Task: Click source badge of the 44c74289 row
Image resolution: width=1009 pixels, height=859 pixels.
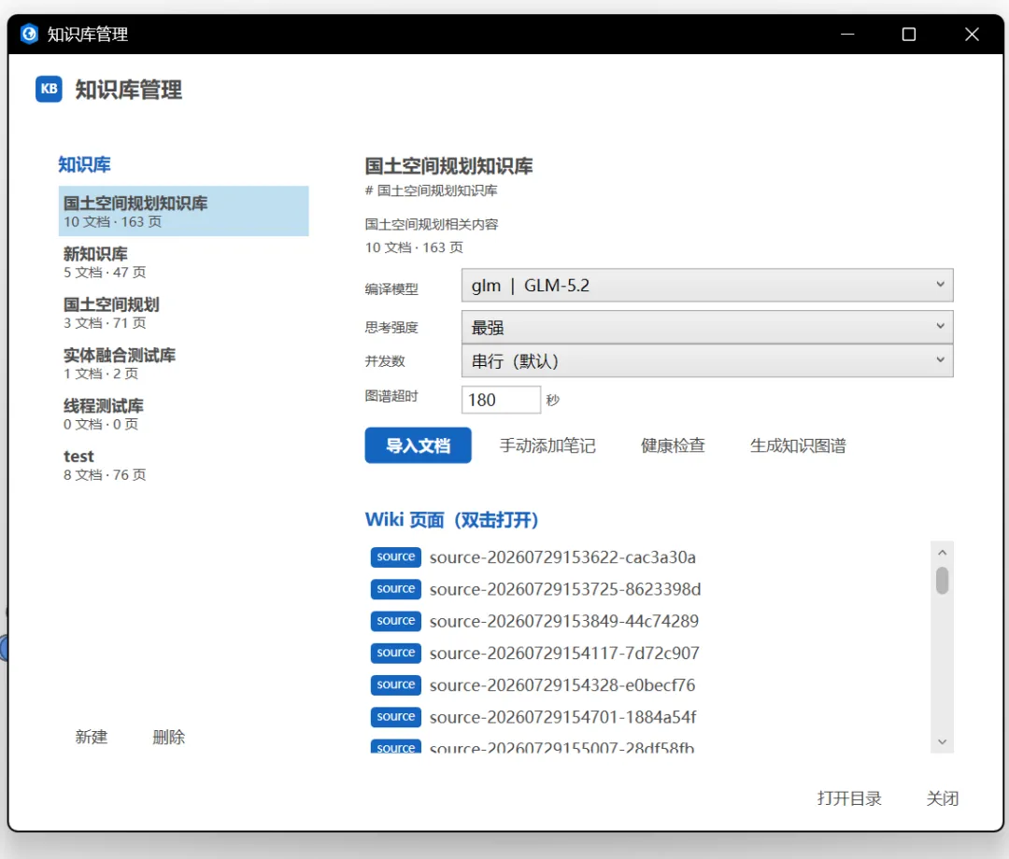Action: click(396, 621)
